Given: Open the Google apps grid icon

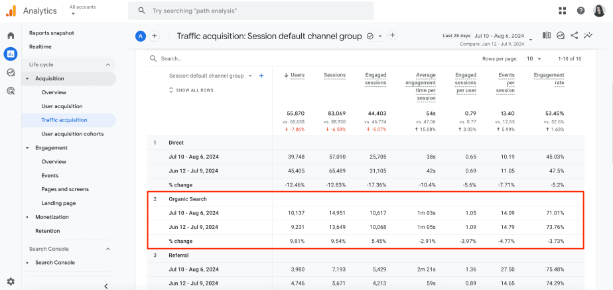Looking at the screenshot, I should [563, 11].
